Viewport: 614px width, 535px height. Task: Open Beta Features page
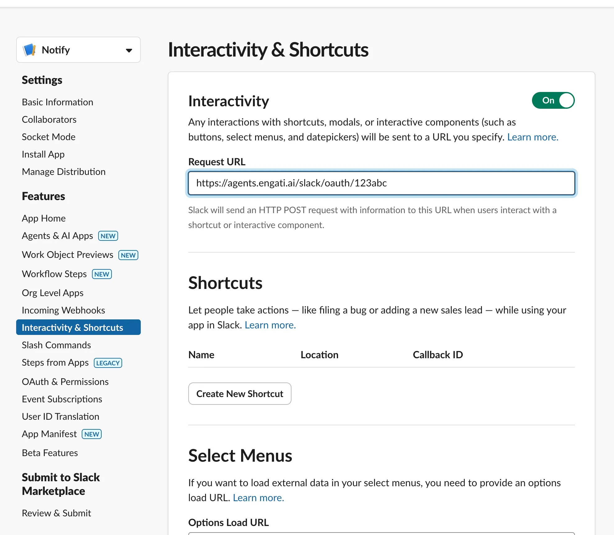(x=50, y=453)
